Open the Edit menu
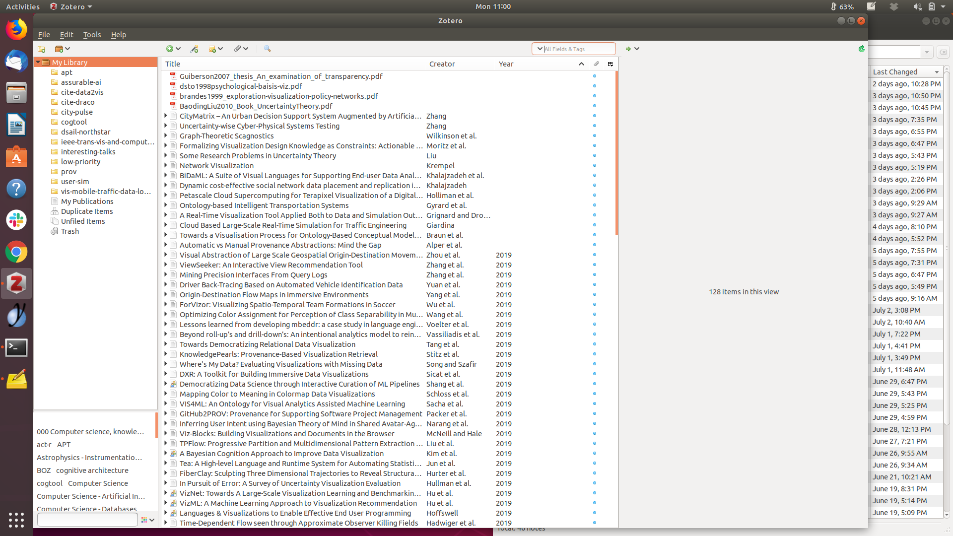Viewport: 953px width, 536px height. click(66, 34)
